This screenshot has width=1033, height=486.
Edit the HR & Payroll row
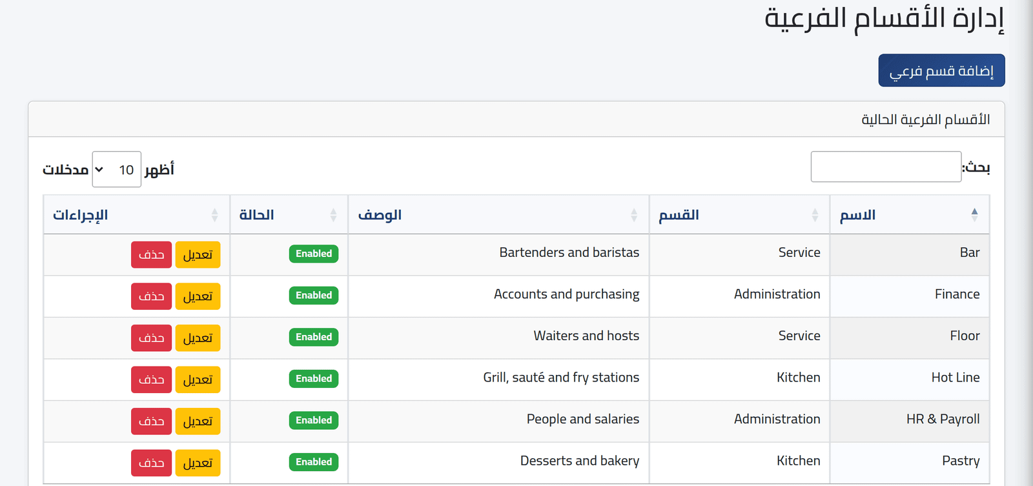click(198, 421)
